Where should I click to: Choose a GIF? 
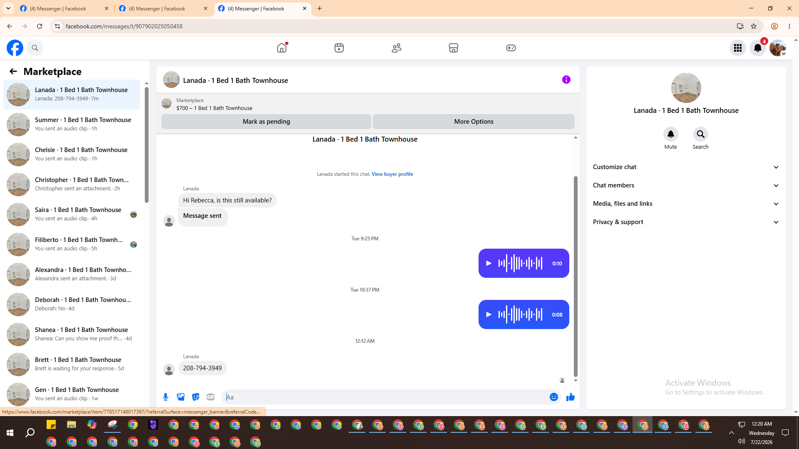(211, 397)
